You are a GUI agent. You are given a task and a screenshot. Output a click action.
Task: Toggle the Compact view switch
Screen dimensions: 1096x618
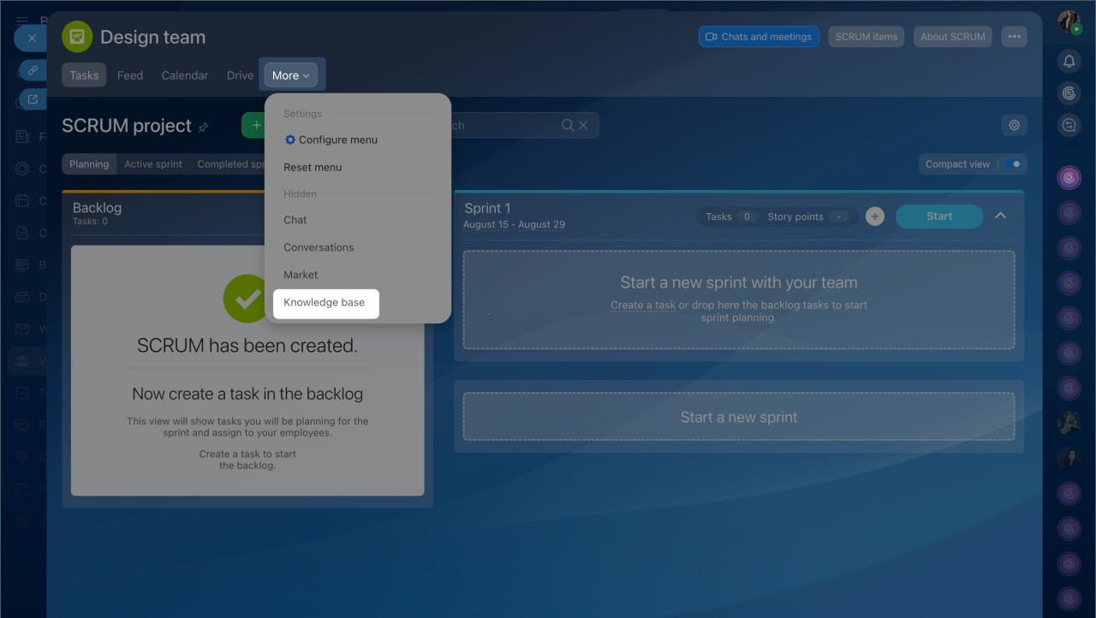pos(1014,164)
